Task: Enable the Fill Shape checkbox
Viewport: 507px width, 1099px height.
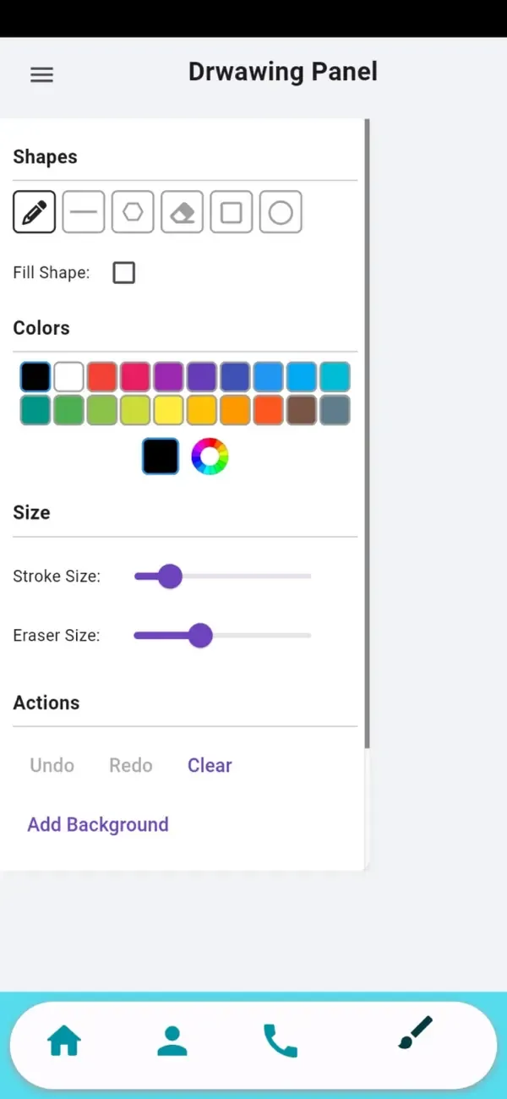Action: coord(124,273)
